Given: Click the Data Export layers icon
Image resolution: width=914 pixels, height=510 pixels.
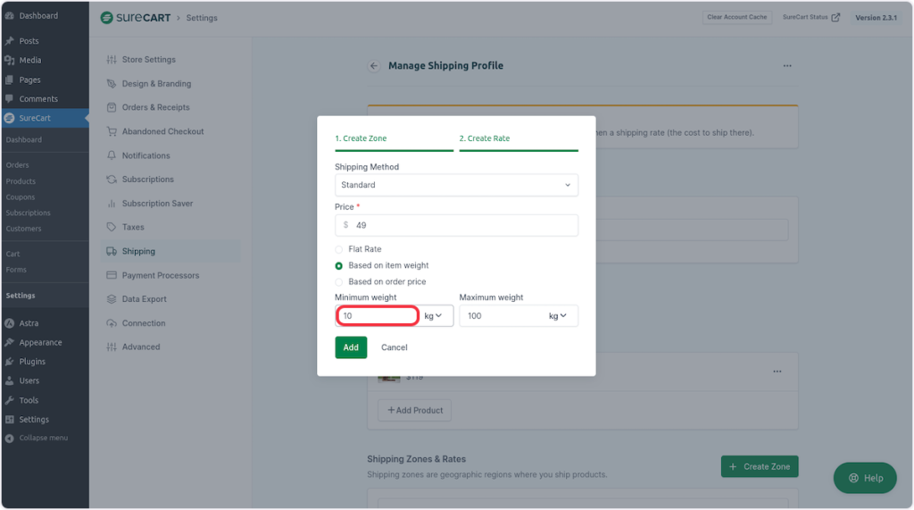Looking at the screenshot, I should click(x=112, y=299).
